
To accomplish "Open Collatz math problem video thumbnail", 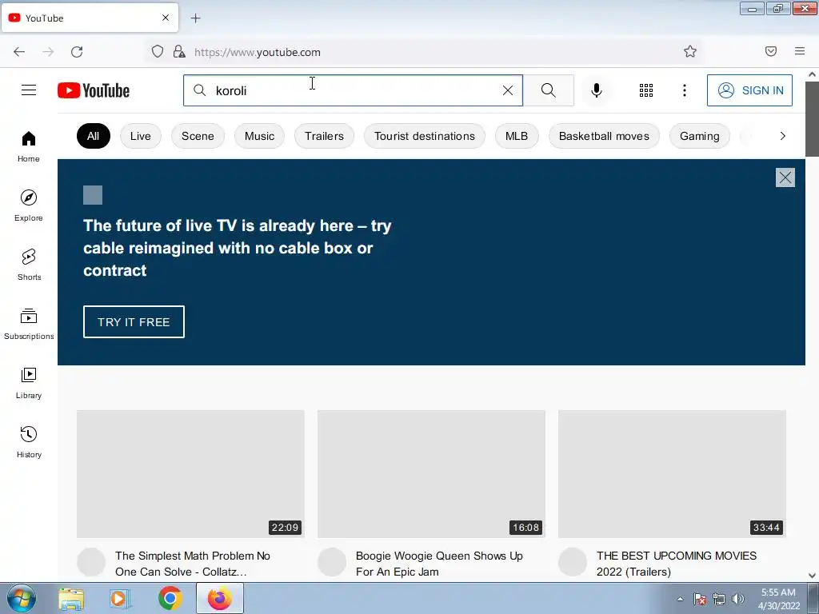I will [190, 473].
